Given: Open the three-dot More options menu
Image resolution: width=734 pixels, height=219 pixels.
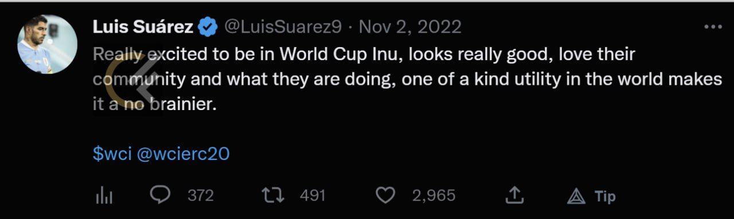Looking at the screenshot, I should tap(713, 27).
